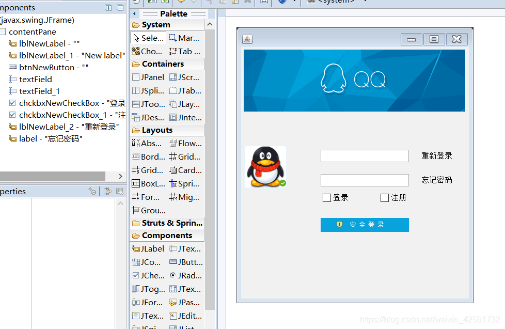Click the first text field in preview
The height and width of the screenshot is (329, 505).
pyautogui.click(x=365, y=156)
